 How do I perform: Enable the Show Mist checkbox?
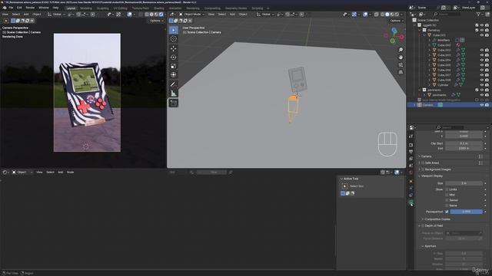[447, 195]
